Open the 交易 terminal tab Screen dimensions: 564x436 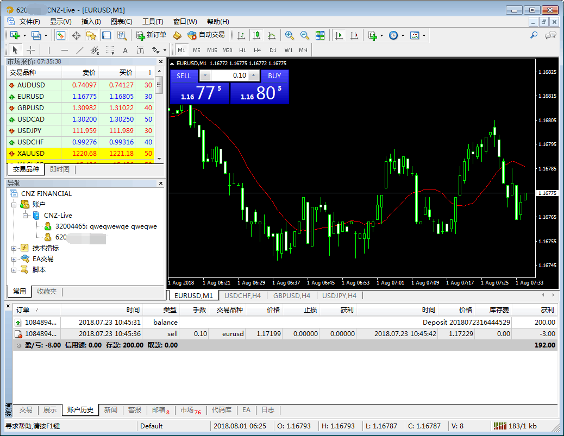[26, 410]
